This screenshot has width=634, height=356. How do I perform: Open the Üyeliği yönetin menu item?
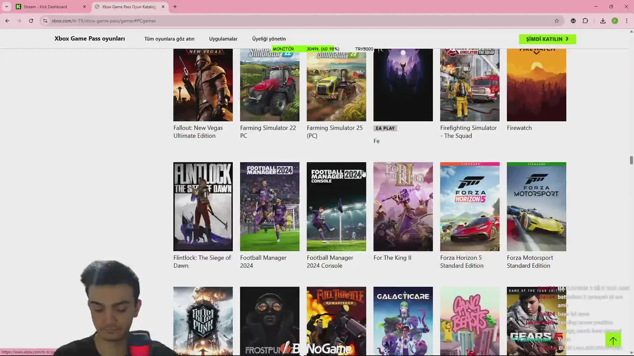coord(269,39)
